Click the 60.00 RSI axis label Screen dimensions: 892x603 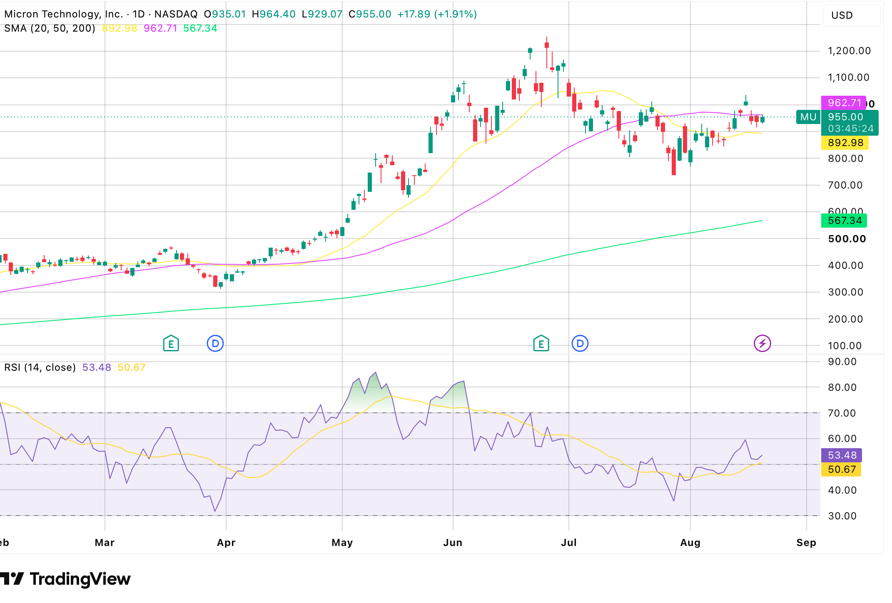(x=842, y=439)
